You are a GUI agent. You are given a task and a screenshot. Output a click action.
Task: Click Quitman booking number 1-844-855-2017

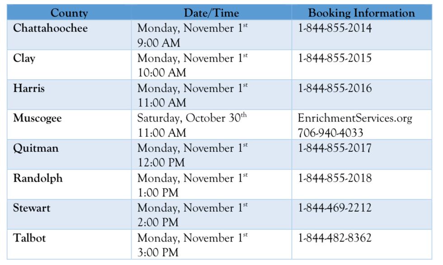335,148
